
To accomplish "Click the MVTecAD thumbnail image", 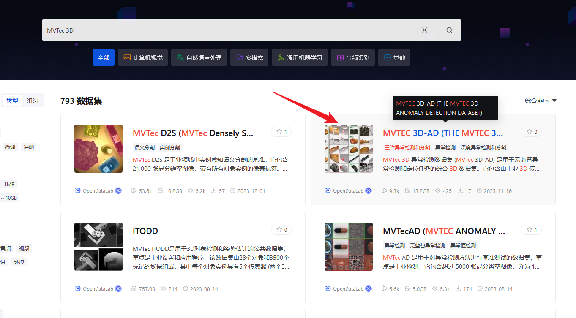I will 349,247.
